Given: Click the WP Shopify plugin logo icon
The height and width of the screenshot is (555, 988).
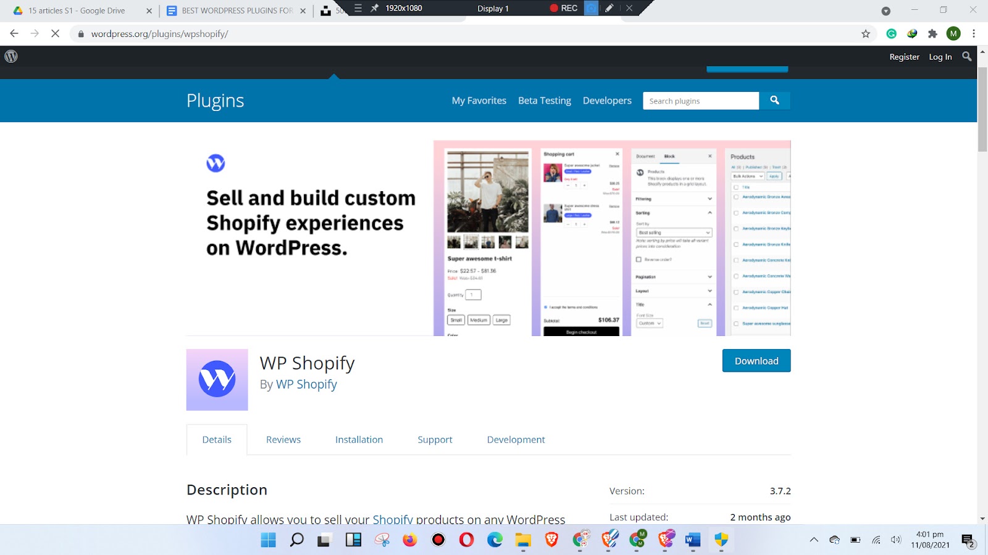Looking at the screenshot, I should click(x=217, y=380).
